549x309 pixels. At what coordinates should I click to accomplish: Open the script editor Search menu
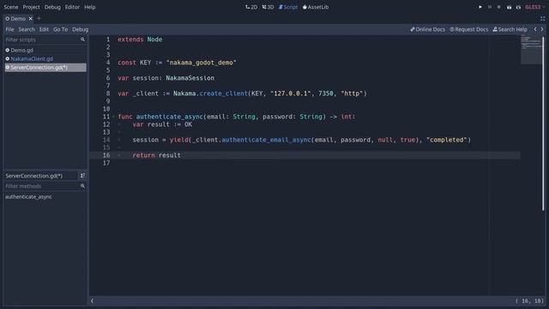[x=27, y=29]
